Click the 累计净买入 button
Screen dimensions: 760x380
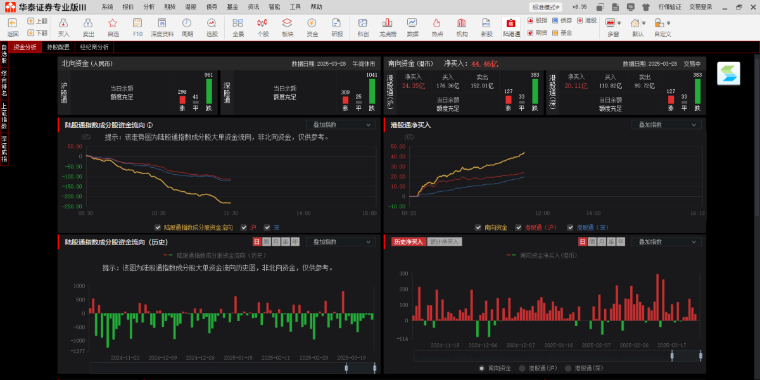click(445, 242)
